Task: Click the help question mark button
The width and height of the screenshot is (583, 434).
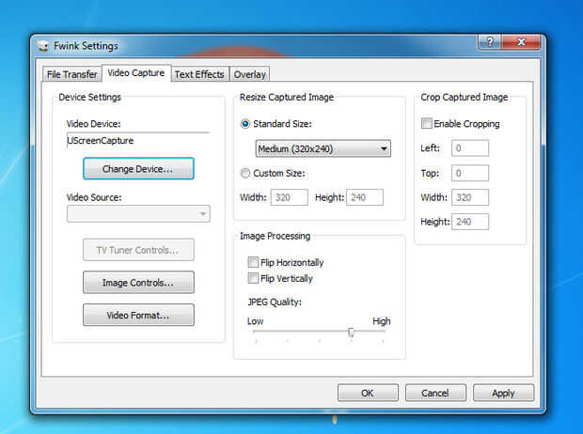Action: click(x=489, y=42)
